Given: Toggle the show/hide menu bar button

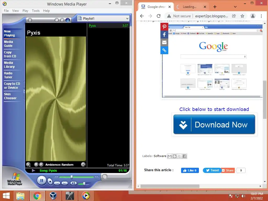Looking at the screenshot, I should 30,20.
